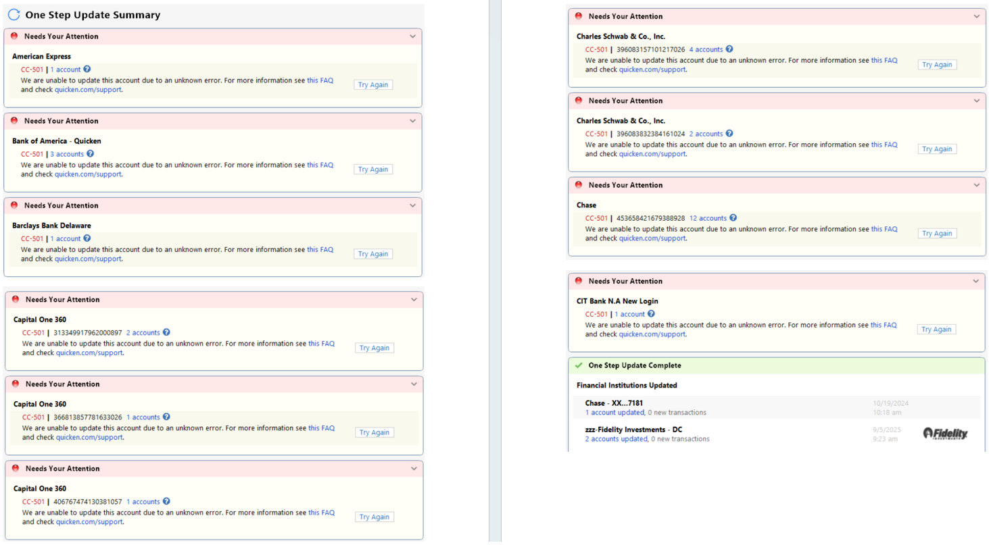This screenshot has height=545, width=989.
Task: Visit quicken.com/support in Barclays card
Action: (x=88, y=258)
